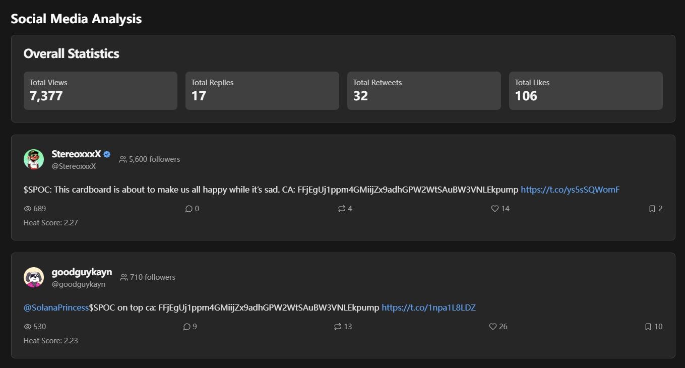Click the retweet icon on goodguykayn post

click(338, 327)
